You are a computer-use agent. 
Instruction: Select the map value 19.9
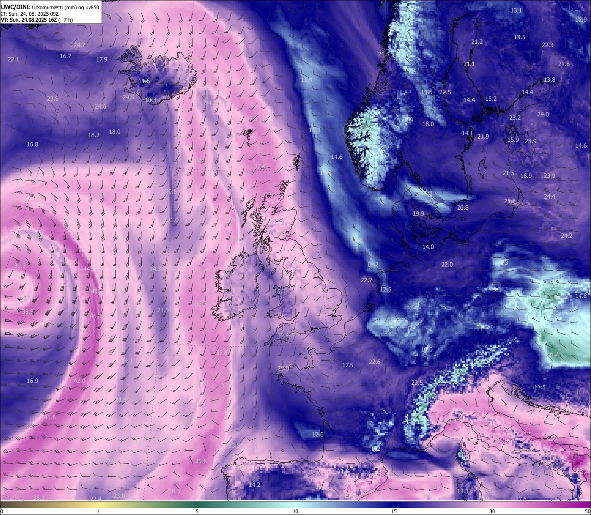click(418, 213)
